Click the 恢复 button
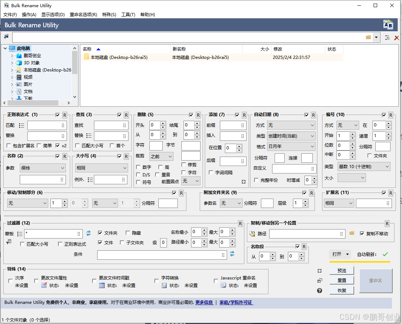This screenshot has height=324, width=402. coord(342,291)
